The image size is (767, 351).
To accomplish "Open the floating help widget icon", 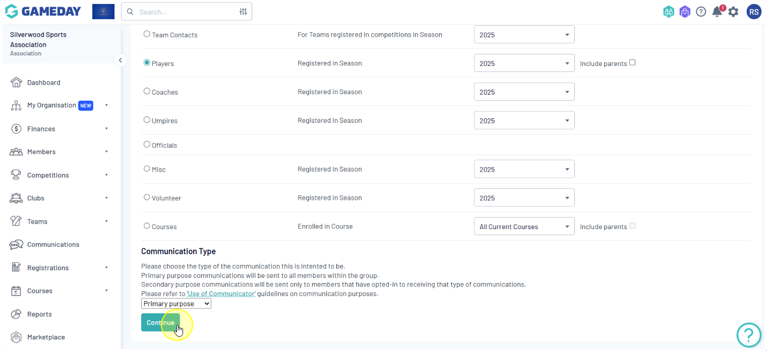I will (x=749, y=334).
